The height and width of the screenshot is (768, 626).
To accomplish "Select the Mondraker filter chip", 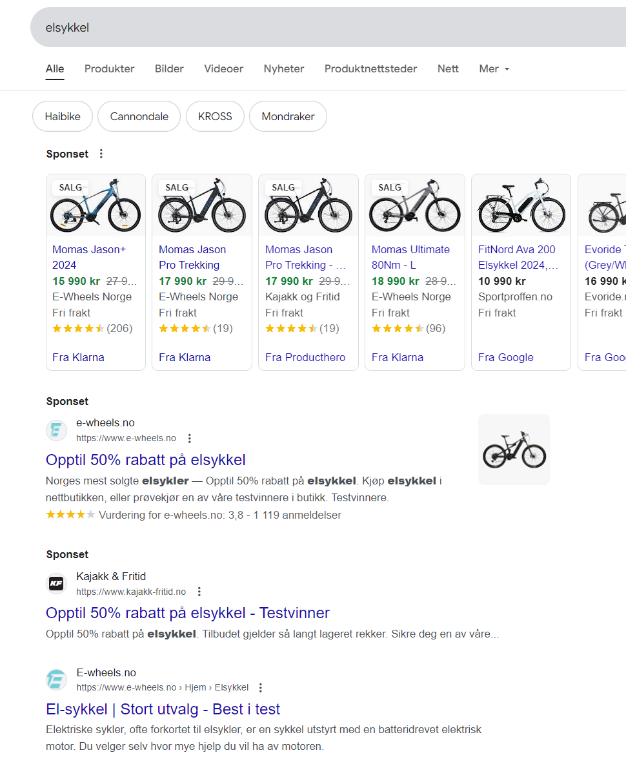I will (x=288, y=116).
